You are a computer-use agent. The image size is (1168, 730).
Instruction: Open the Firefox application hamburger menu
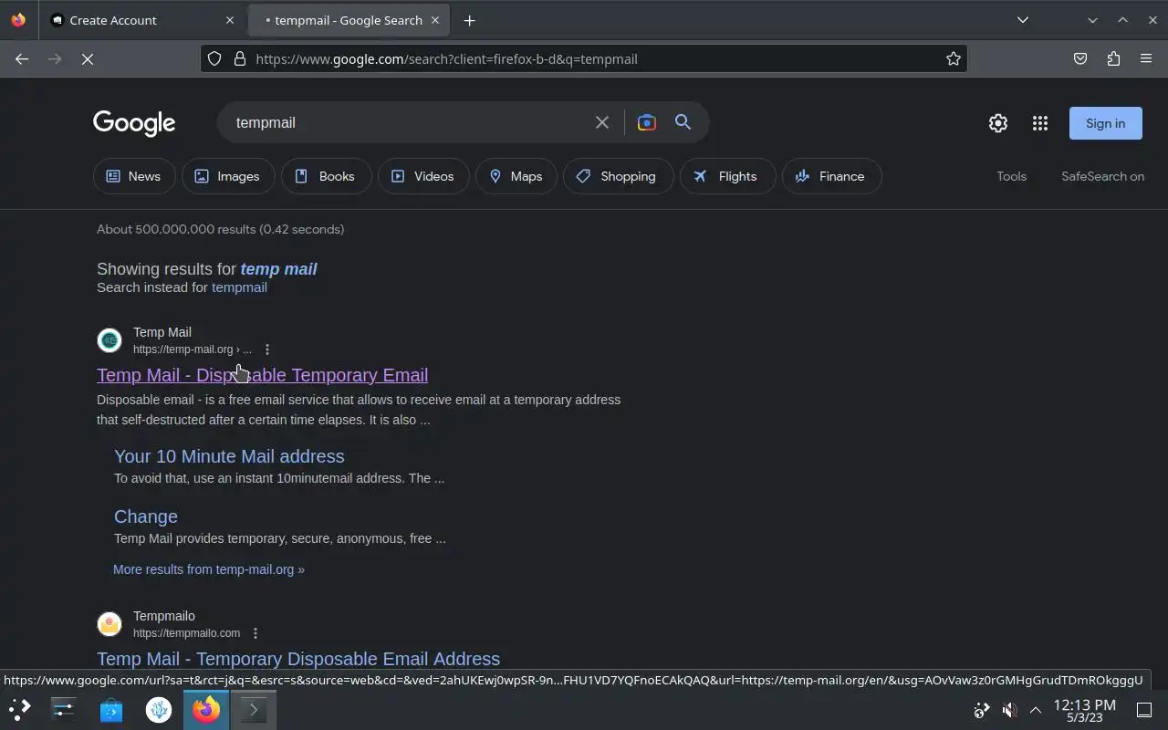tap(1146, 58)
